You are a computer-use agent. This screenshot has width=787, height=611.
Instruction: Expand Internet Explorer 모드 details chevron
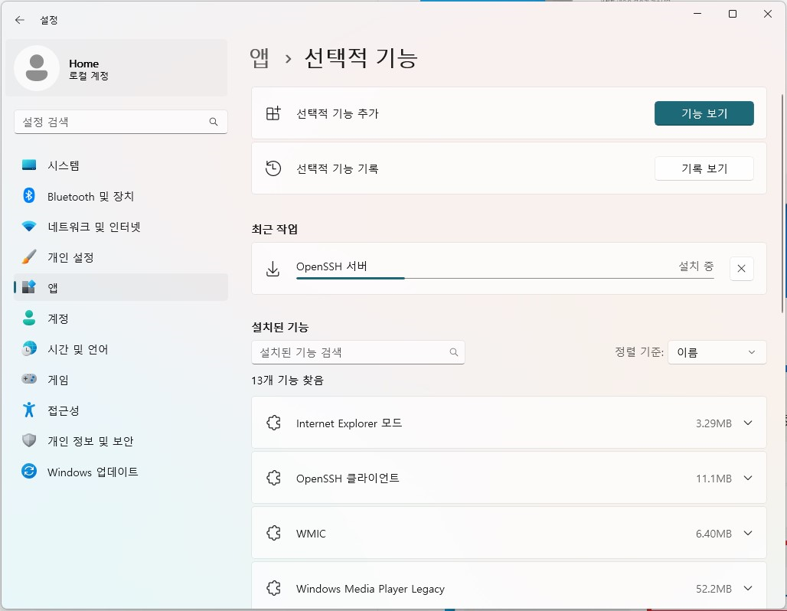748,423
